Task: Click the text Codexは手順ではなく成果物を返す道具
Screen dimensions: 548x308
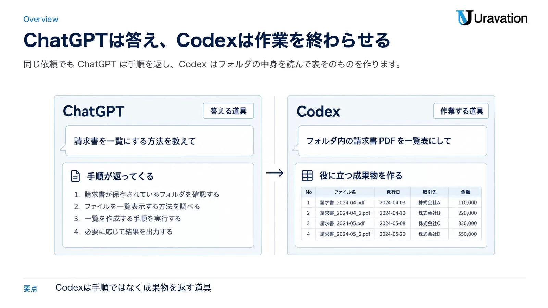Action: 133,287
